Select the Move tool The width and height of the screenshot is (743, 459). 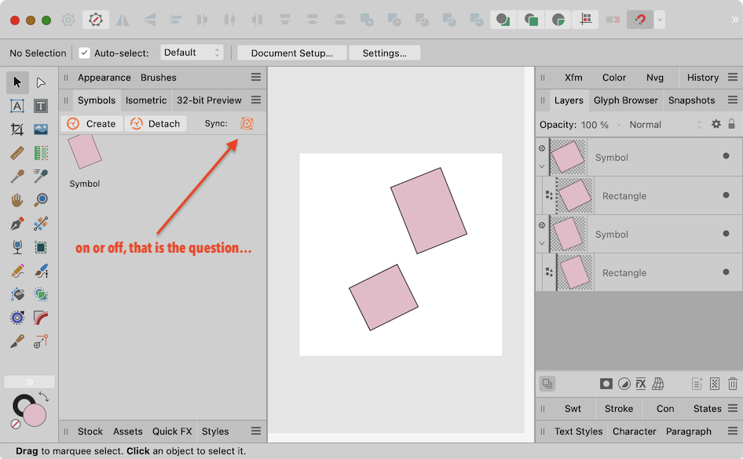click(17, 82)
